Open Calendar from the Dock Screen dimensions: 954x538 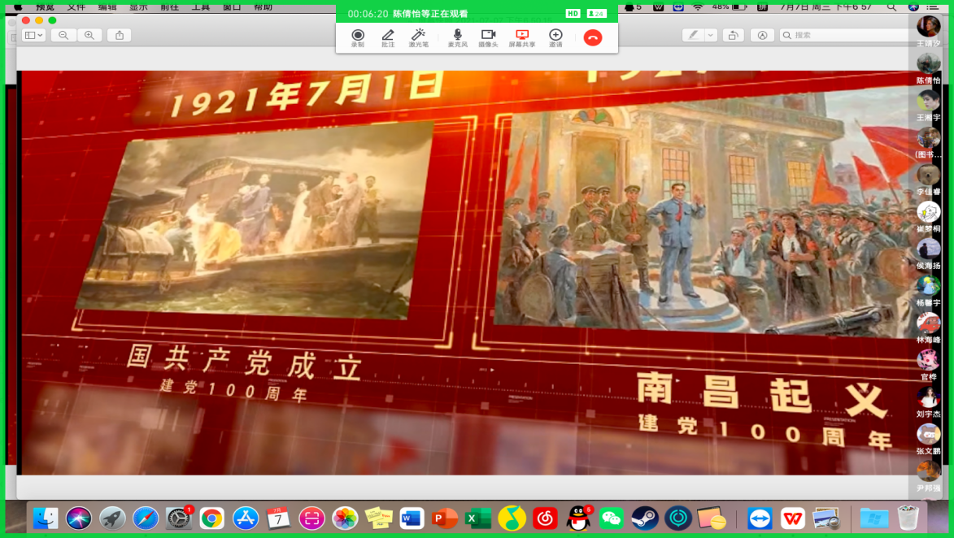278,518
